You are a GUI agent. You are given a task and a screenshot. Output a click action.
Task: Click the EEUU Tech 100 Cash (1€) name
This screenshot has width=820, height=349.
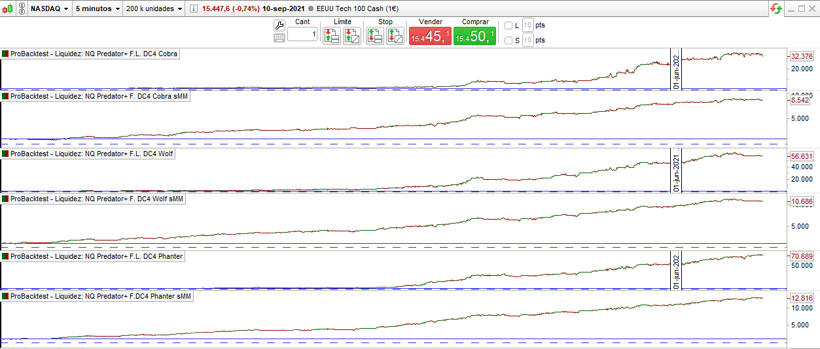(x=358, y=9)
